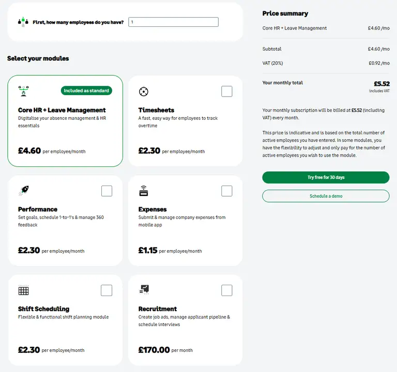This screenshot has width=397, height=372.
Task: Check the Shift Scheduling checkbox
Action: [106, 290]
